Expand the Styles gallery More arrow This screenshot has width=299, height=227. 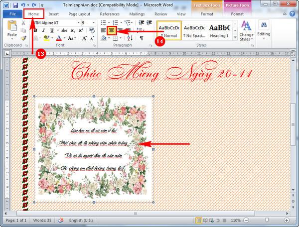coord(235,38)
